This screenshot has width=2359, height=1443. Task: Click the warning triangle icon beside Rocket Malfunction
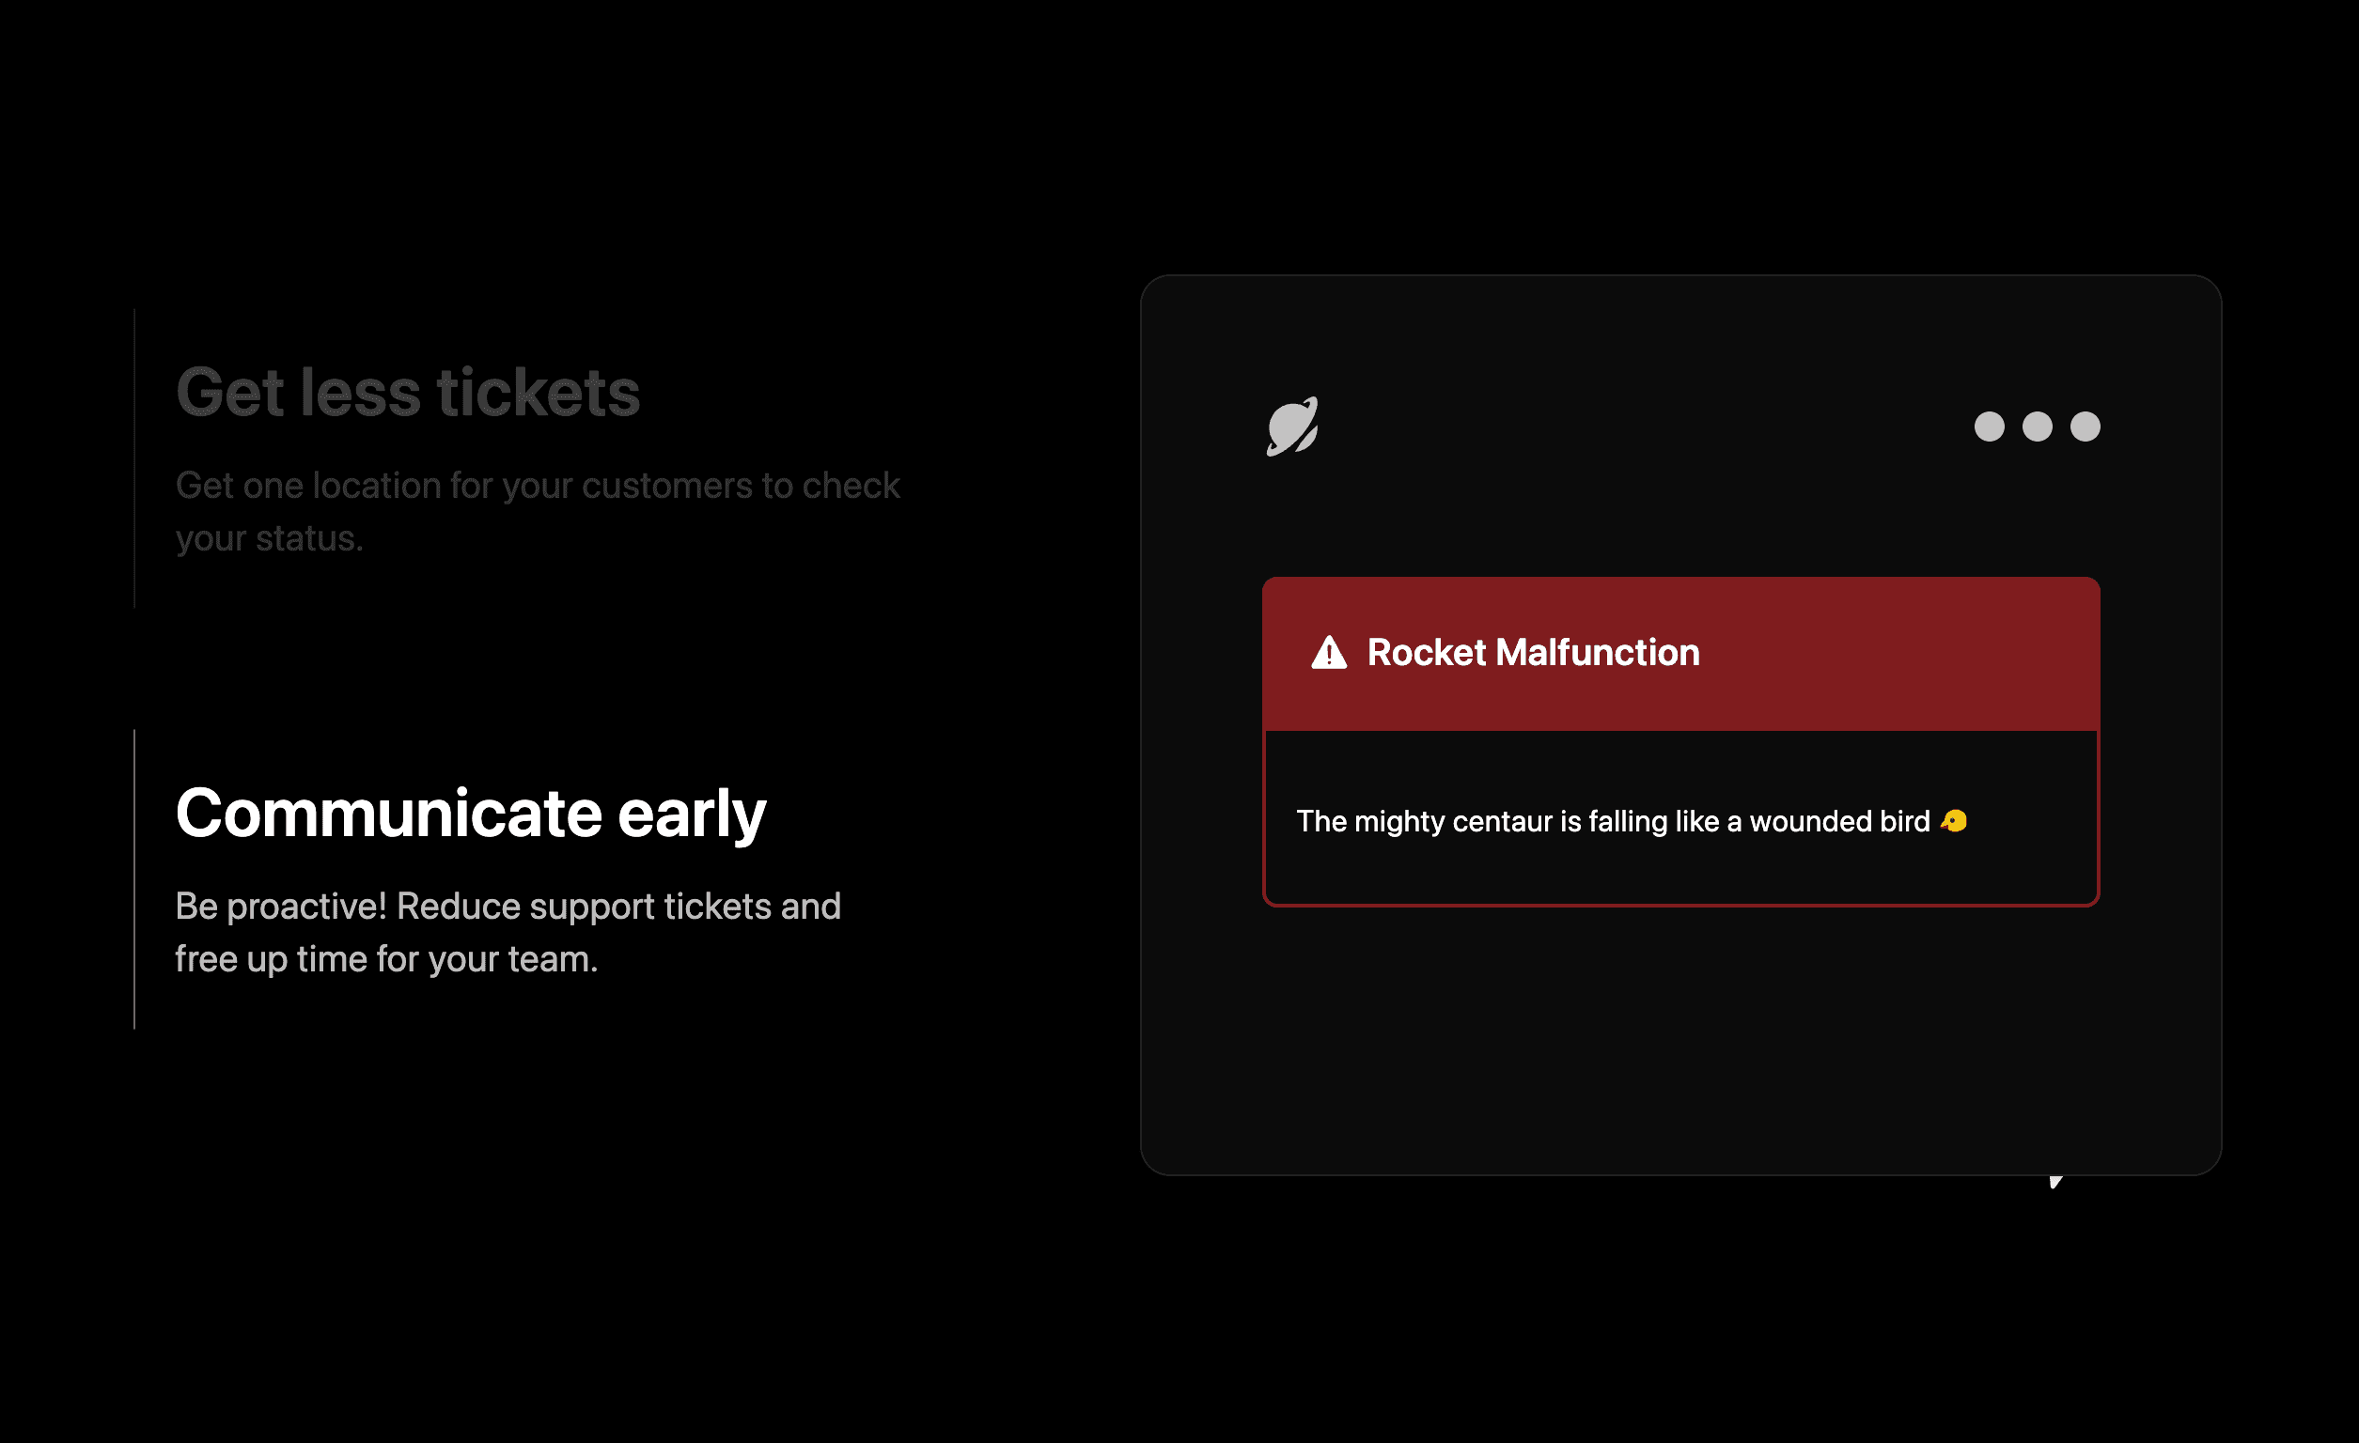(x=1329, y=653)
